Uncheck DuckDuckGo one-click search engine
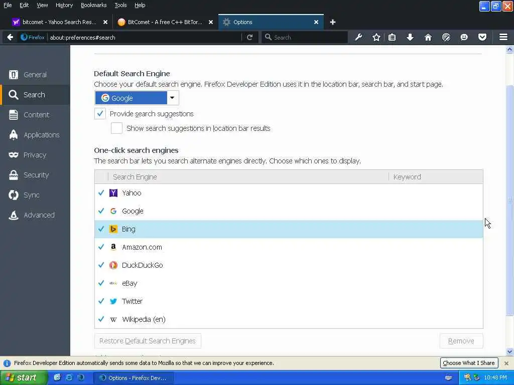 (101, 265)
